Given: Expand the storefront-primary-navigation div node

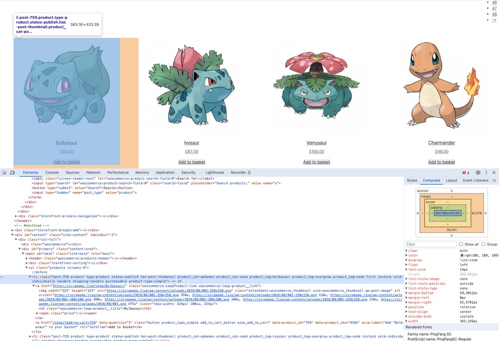Looking at the screenshot, I should point(16,216).
